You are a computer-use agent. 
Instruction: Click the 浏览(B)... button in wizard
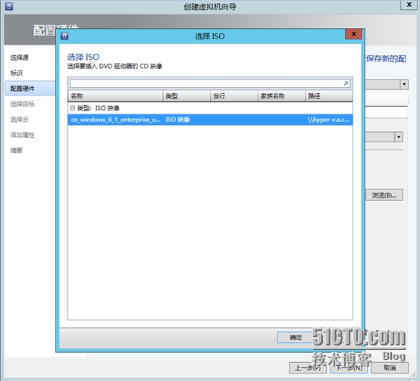tap(384, 195)
